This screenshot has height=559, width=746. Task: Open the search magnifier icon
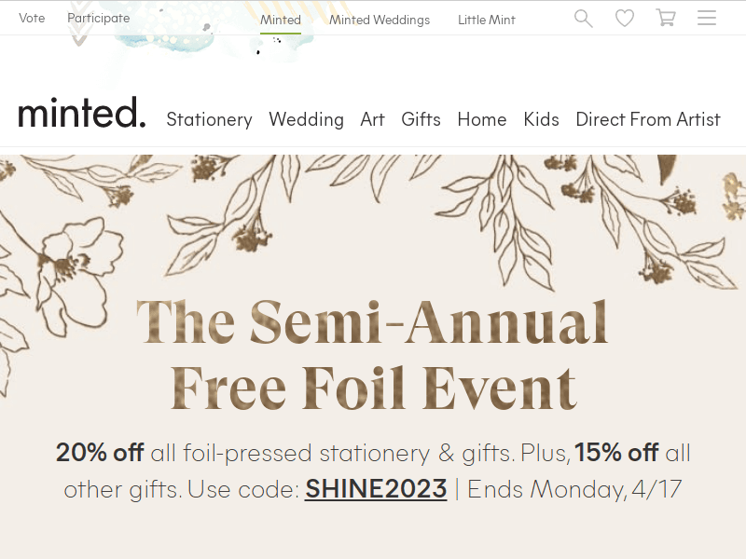(584, 19)
